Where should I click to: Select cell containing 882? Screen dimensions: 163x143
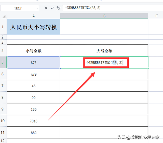click(33, 133)
